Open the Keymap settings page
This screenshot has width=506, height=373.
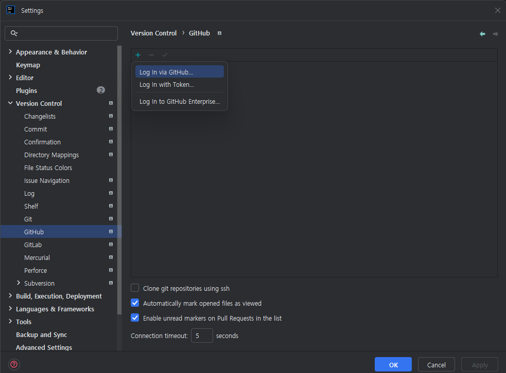tap(28, 65)
